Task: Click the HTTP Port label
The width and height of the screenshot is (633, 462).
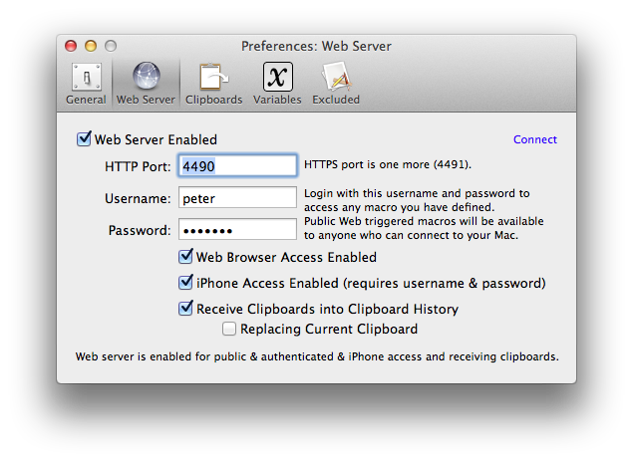Action: pyautogui.click(x=138, y=166)
